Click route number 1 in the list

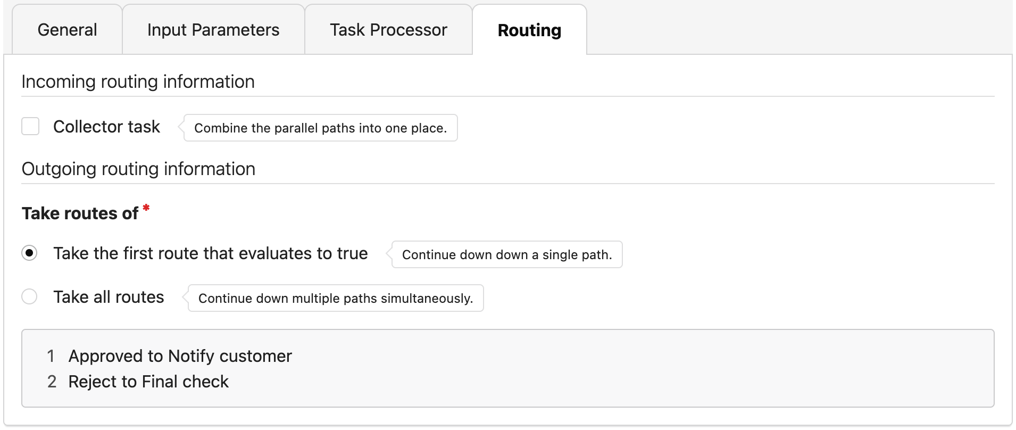[x=51, y=356]
